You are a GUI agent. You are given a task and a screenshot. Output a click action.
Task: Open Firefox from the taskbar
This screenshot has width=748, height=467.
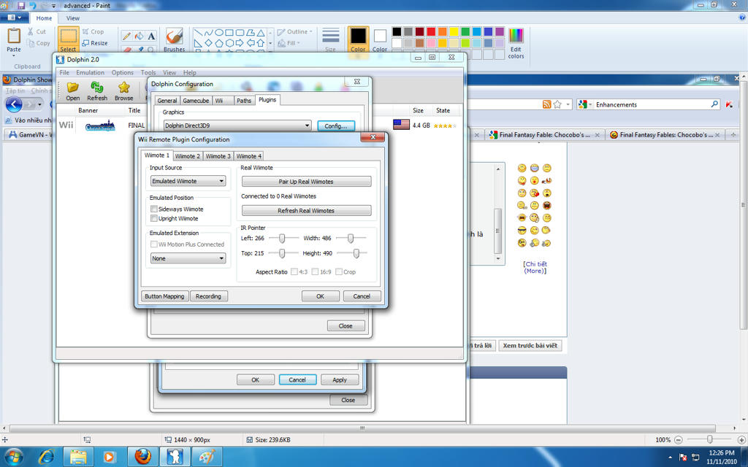point(142,457)
